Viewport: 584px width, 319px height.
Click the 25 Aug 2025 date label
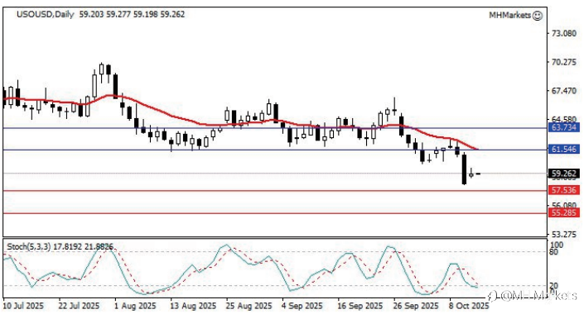249,306
